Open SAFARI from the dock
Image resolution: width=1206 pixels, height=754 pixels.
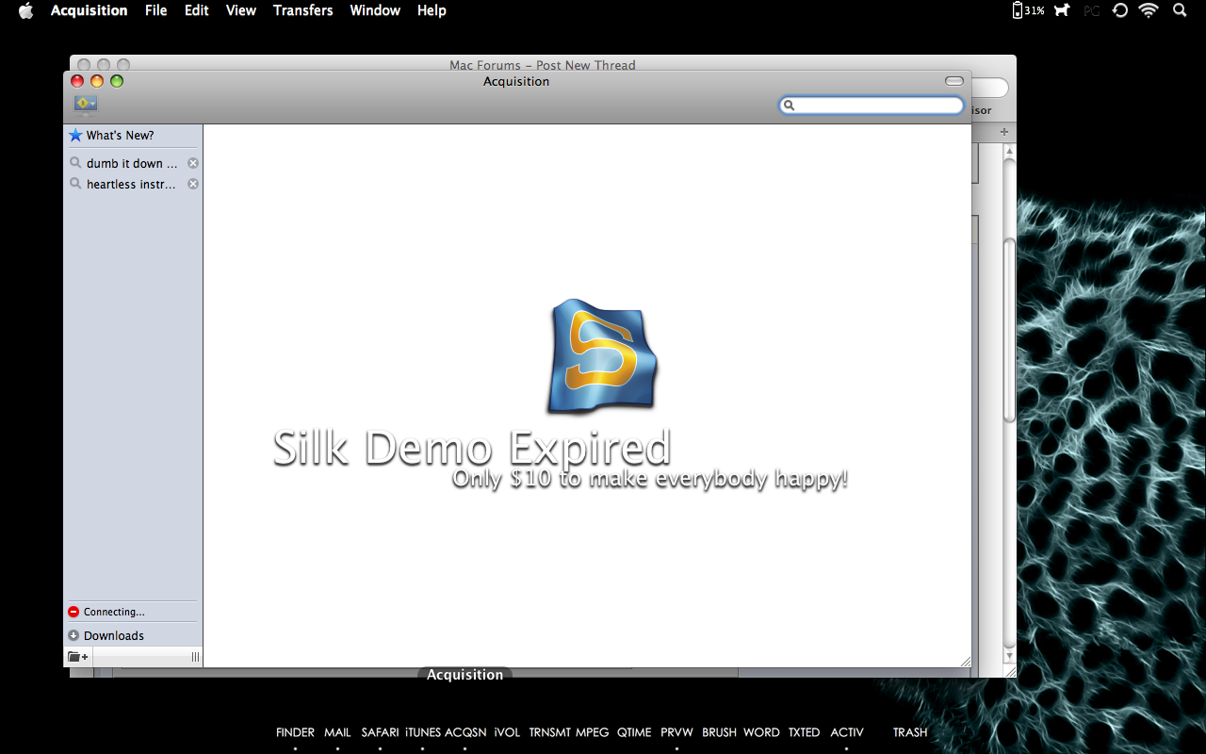(x=380, y=732)
